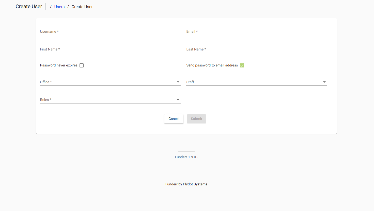Screen dimensions: 374x211
Task: Click the Create User page title
Action: click(x=29, y=6)
